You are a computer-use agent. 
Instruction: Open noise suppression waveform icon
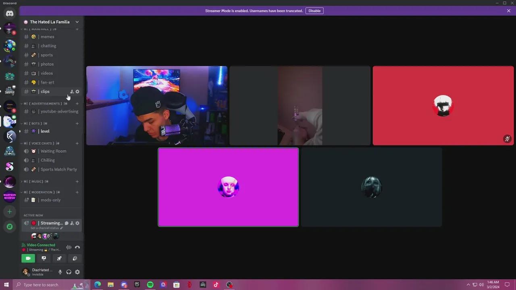pyautogui.click(x=69, y=247)
